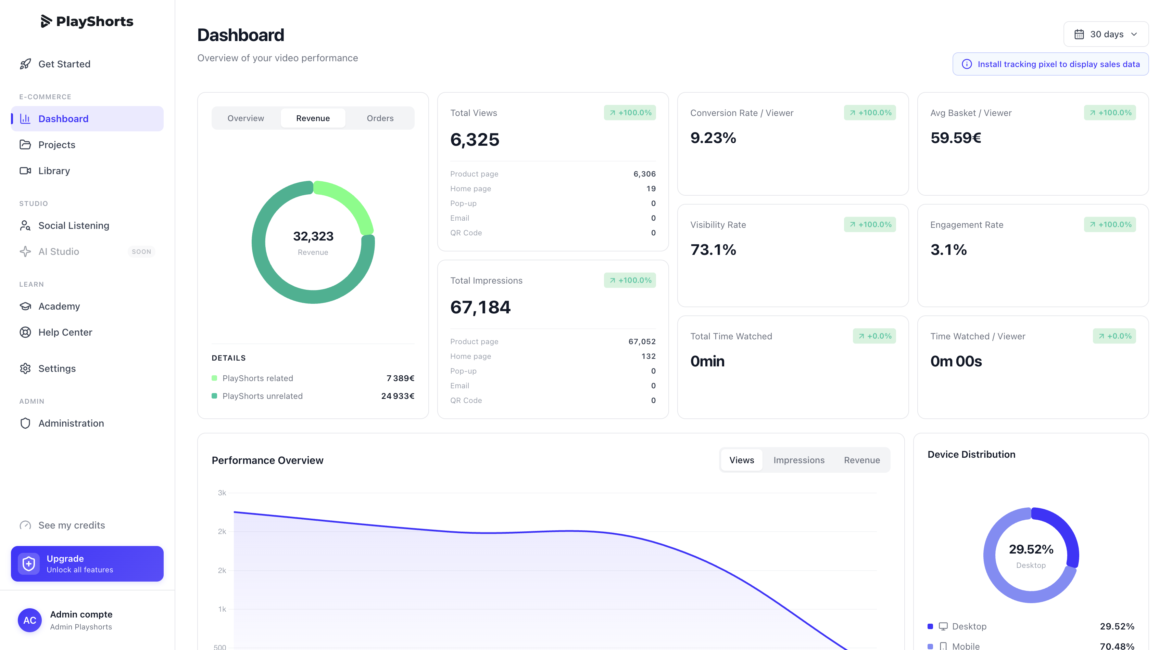Click the rocket icon next to Get Started
Screen dimensions: 1171x650
click(25, 64)
